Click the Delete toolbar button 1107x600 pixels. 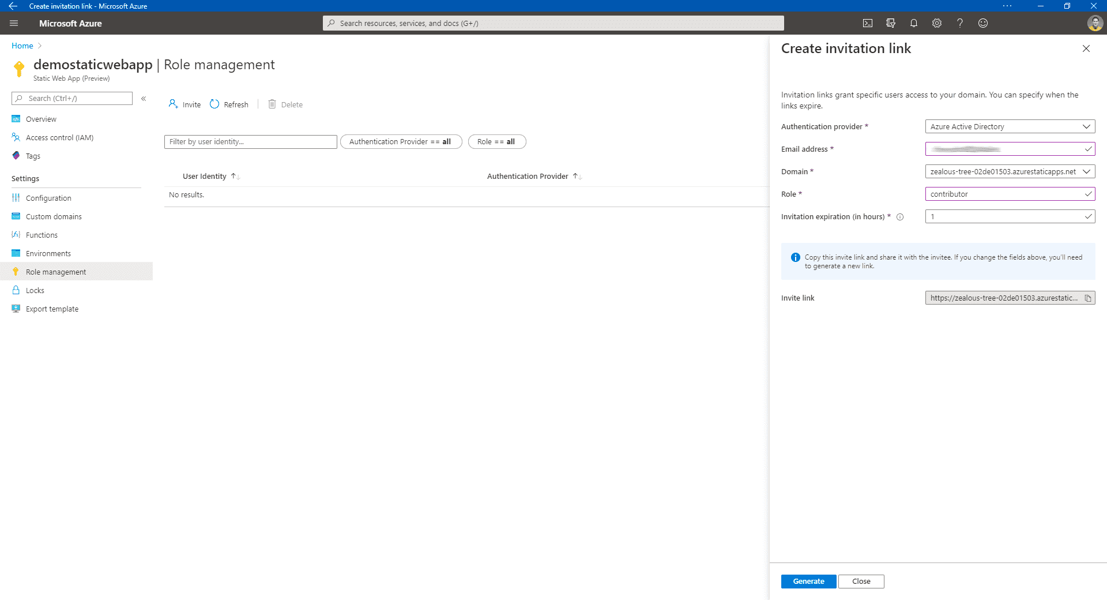[285, 104]
